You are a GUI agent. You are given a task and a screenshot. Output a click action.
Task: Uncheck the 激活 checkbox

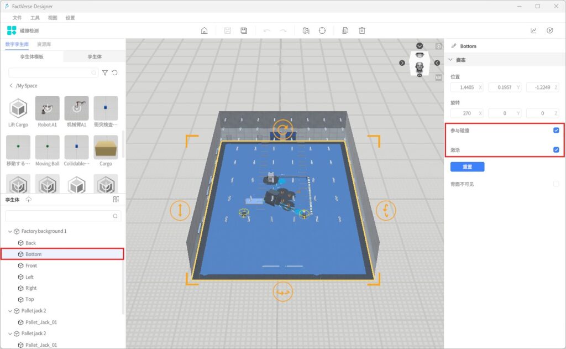click(556, 150)
